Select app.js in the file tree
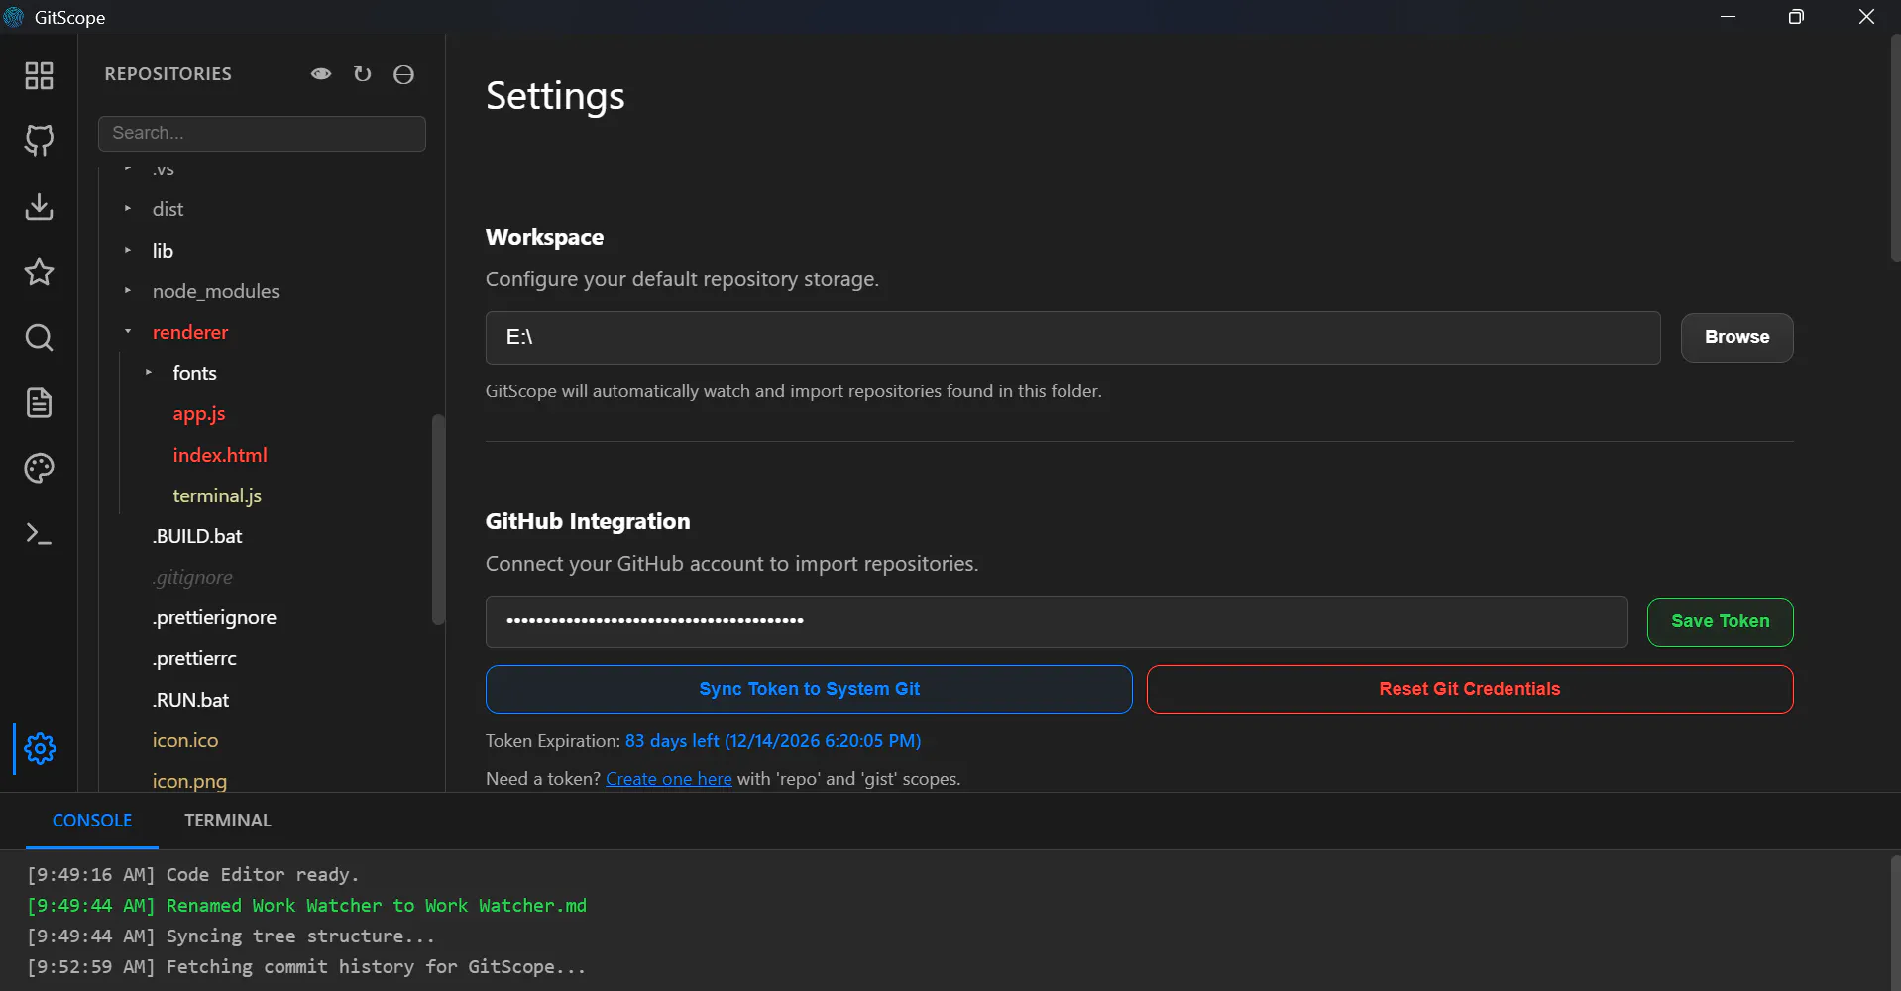 pos(199,414)
